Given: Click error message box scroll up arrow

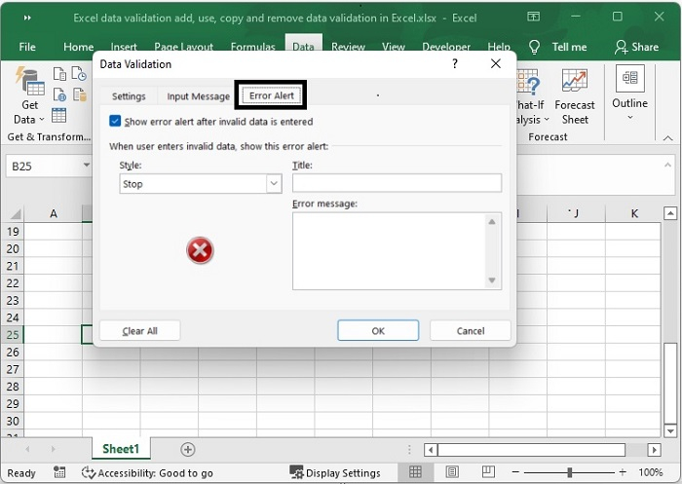Looking at the screenshot, I should 492,222.
